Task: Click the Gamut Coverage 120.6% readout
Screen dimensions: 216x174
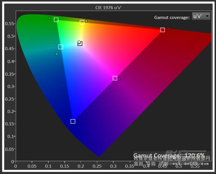Action: (x=169, y=155)
